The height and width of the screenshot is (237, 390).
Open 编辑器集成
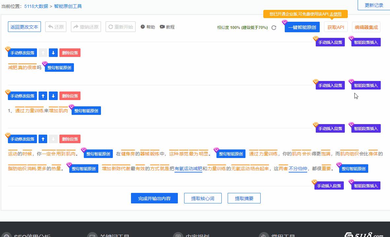[366, 27]
